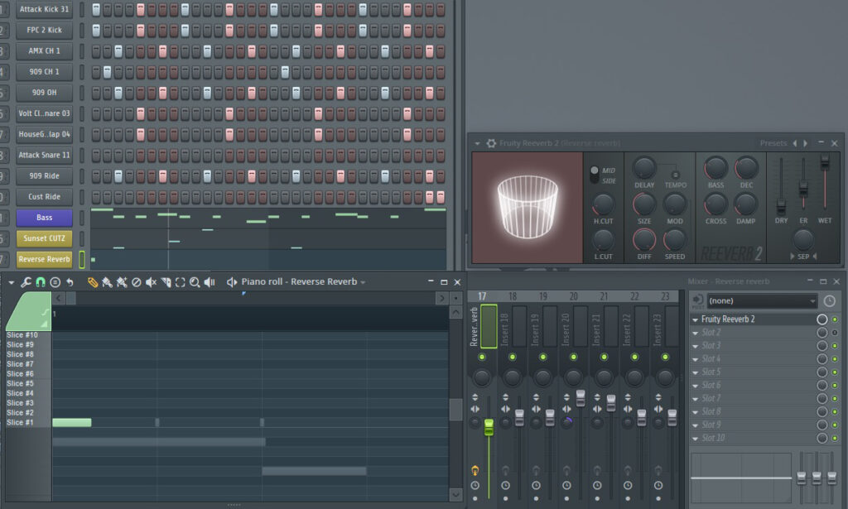Open the Presets label in Reeverb
The height and width of the screenshot is (509, 848).
[x=773, y=143]
